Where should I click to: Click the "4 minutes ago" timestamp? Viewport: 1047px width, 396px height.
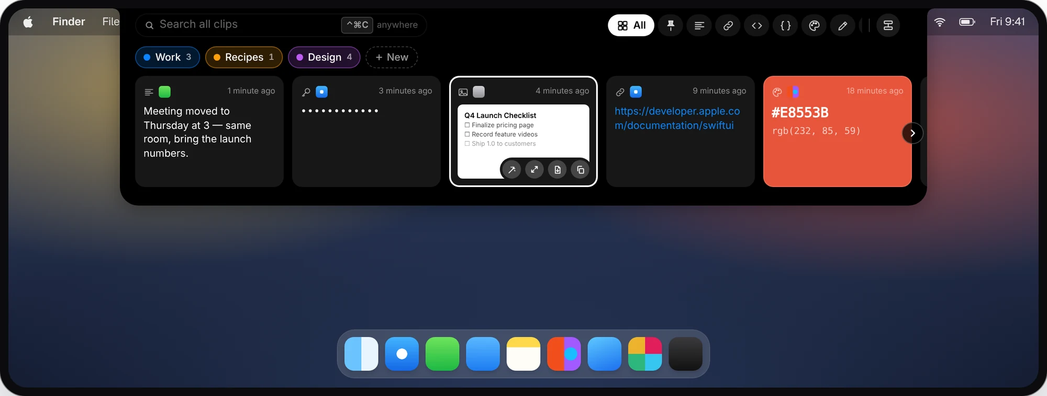tap(562, 91)
